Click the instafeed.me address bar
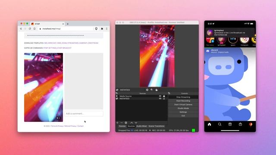Viewport: 276px width, 155px height. (x=65, y=29)
